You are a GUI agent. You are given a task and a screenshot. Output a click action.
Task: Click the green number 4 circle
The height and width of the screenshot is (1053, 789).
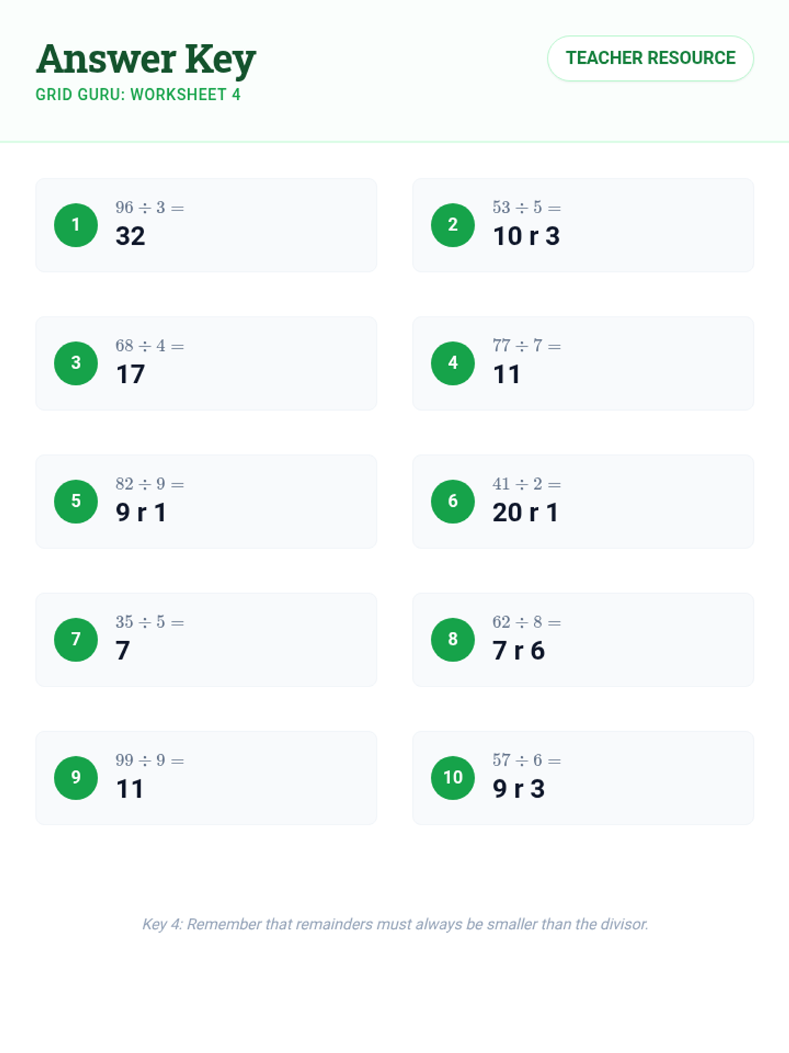pos(452,363)
